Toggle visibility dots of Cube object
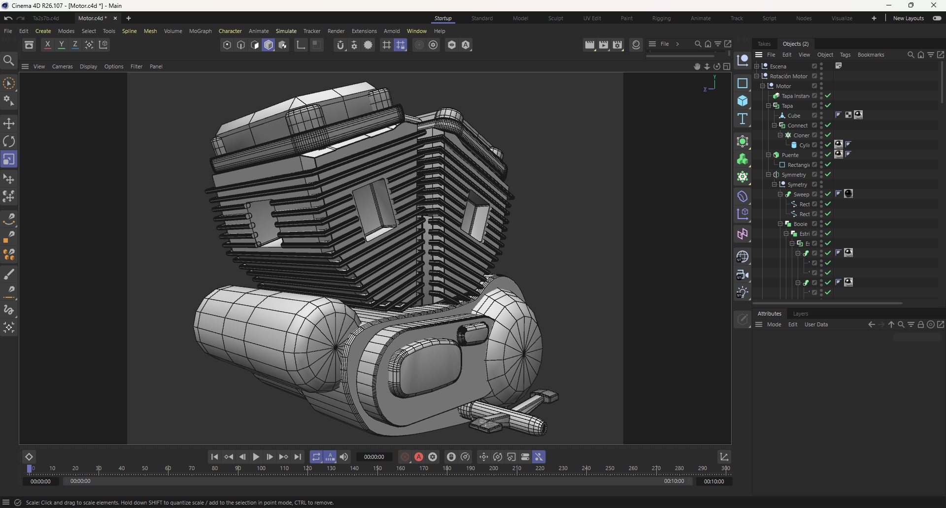This screenshot has height=508, width=946. [x=822, y=116]
